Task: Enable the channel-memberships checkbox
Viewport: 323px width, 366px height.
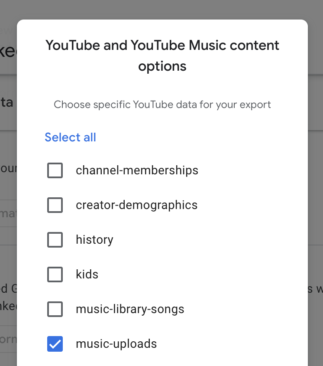Action: click(55, 170)
